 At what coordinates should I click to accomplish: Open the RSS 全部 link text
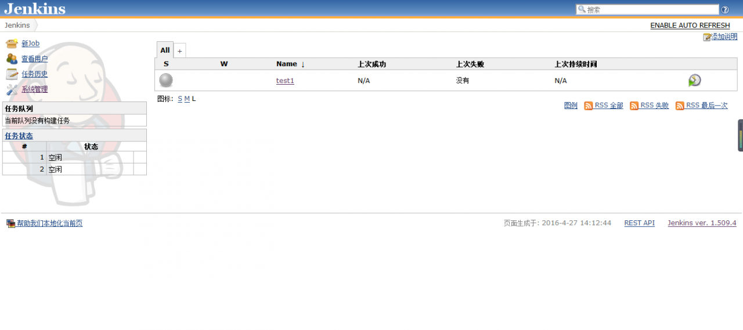(609, 106)
